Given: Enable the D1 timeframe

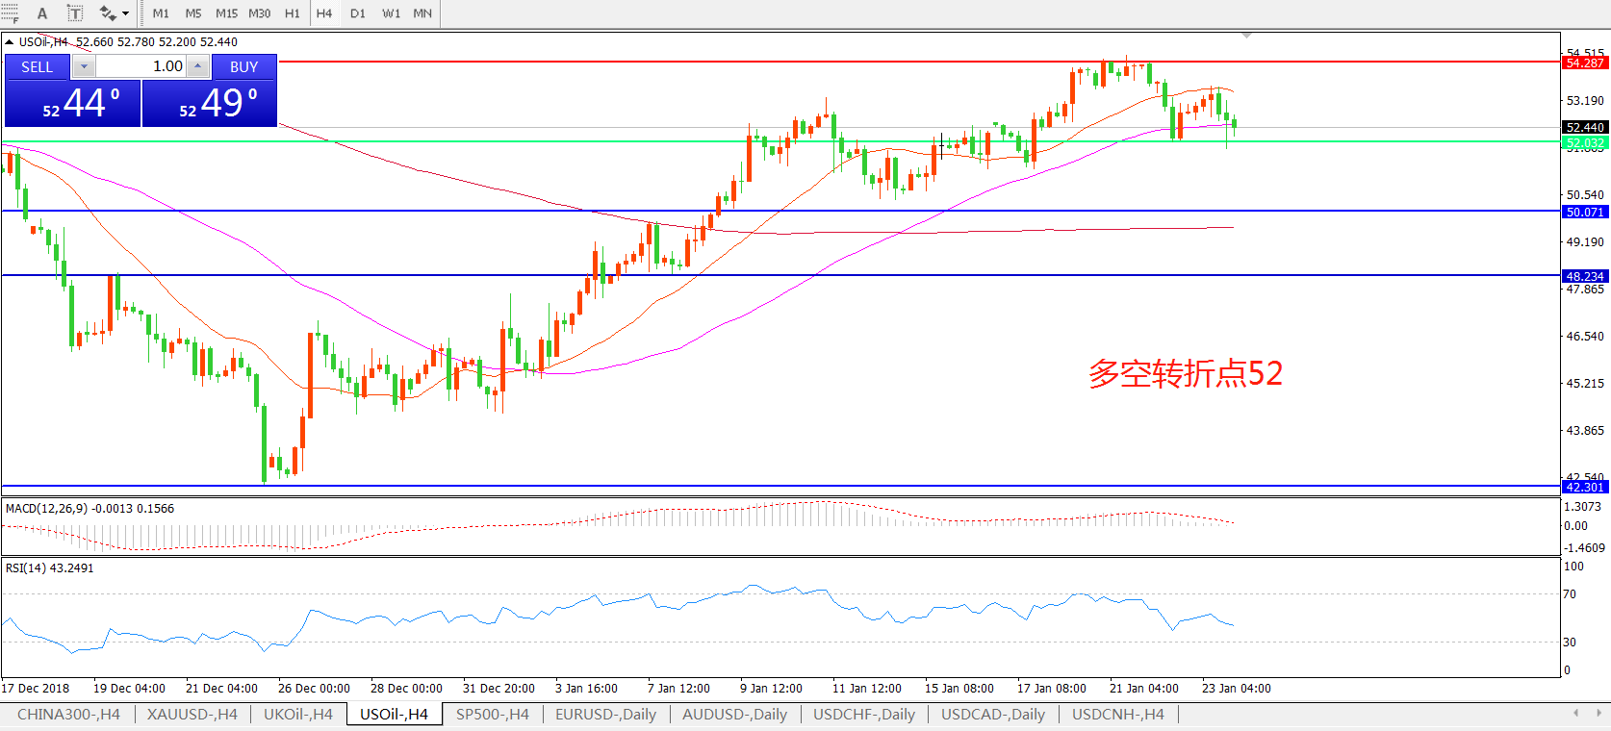Looking at the screenshot, I should (358, 13).
